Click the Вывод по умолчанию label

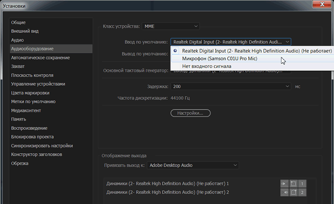coord(145,54)
